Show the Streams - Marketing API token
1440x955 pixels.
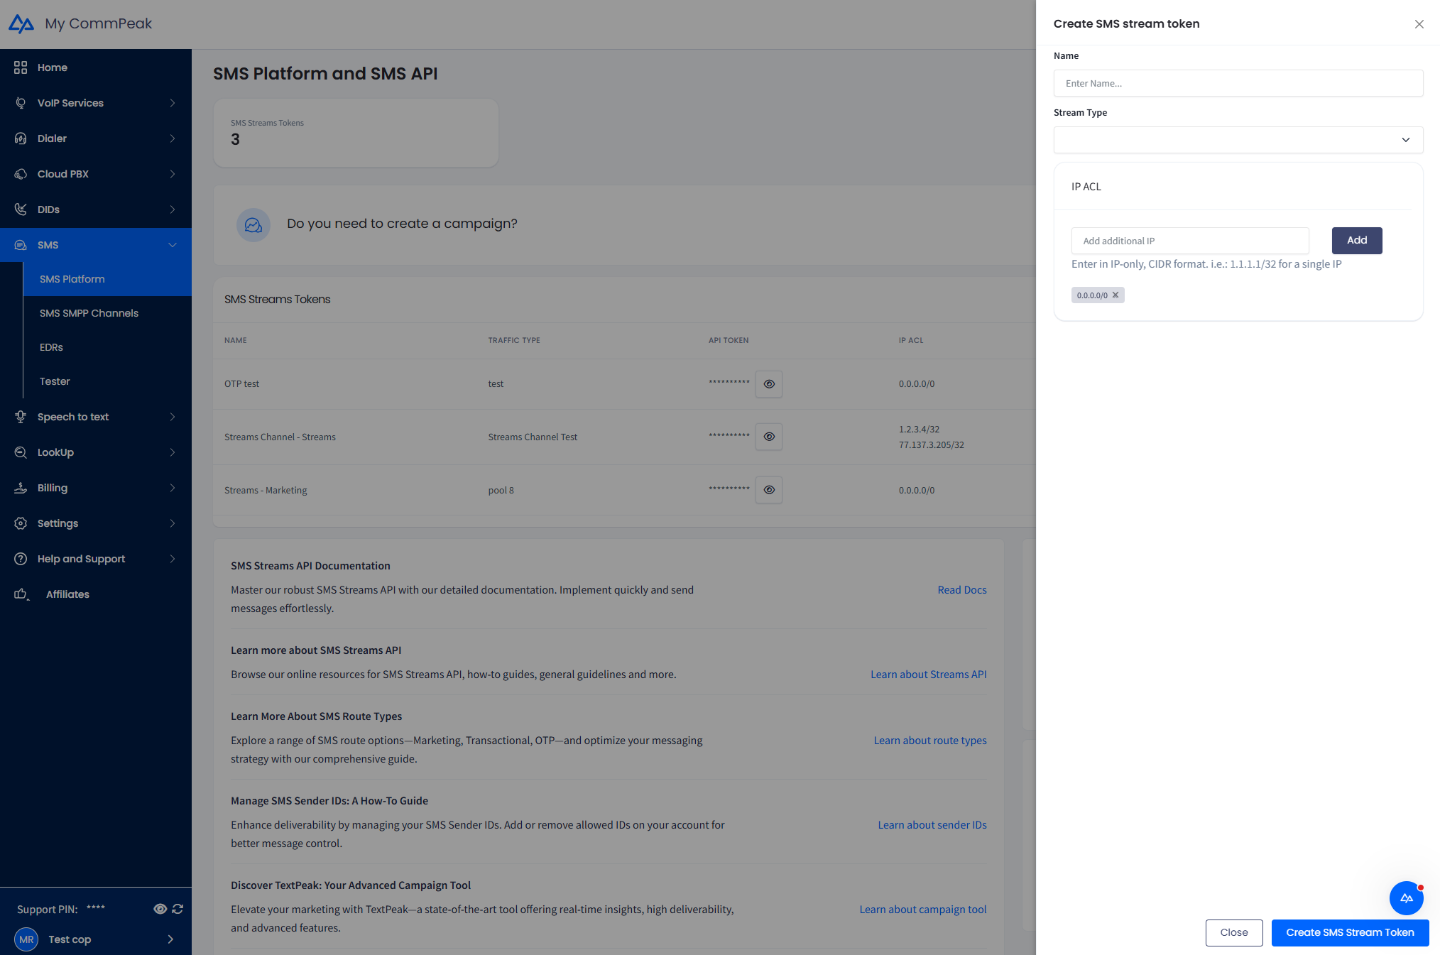point(768,490)
